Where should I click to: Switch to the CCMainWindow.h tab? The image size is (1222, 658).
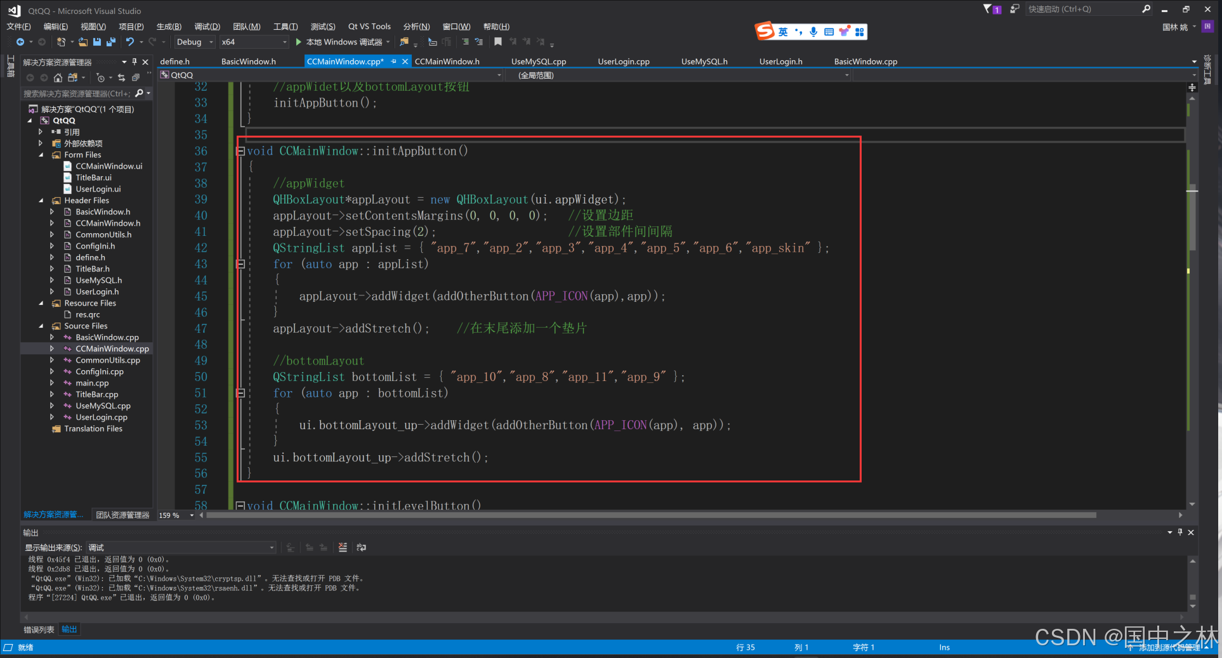pyautogui.click(x=447, y=61)
